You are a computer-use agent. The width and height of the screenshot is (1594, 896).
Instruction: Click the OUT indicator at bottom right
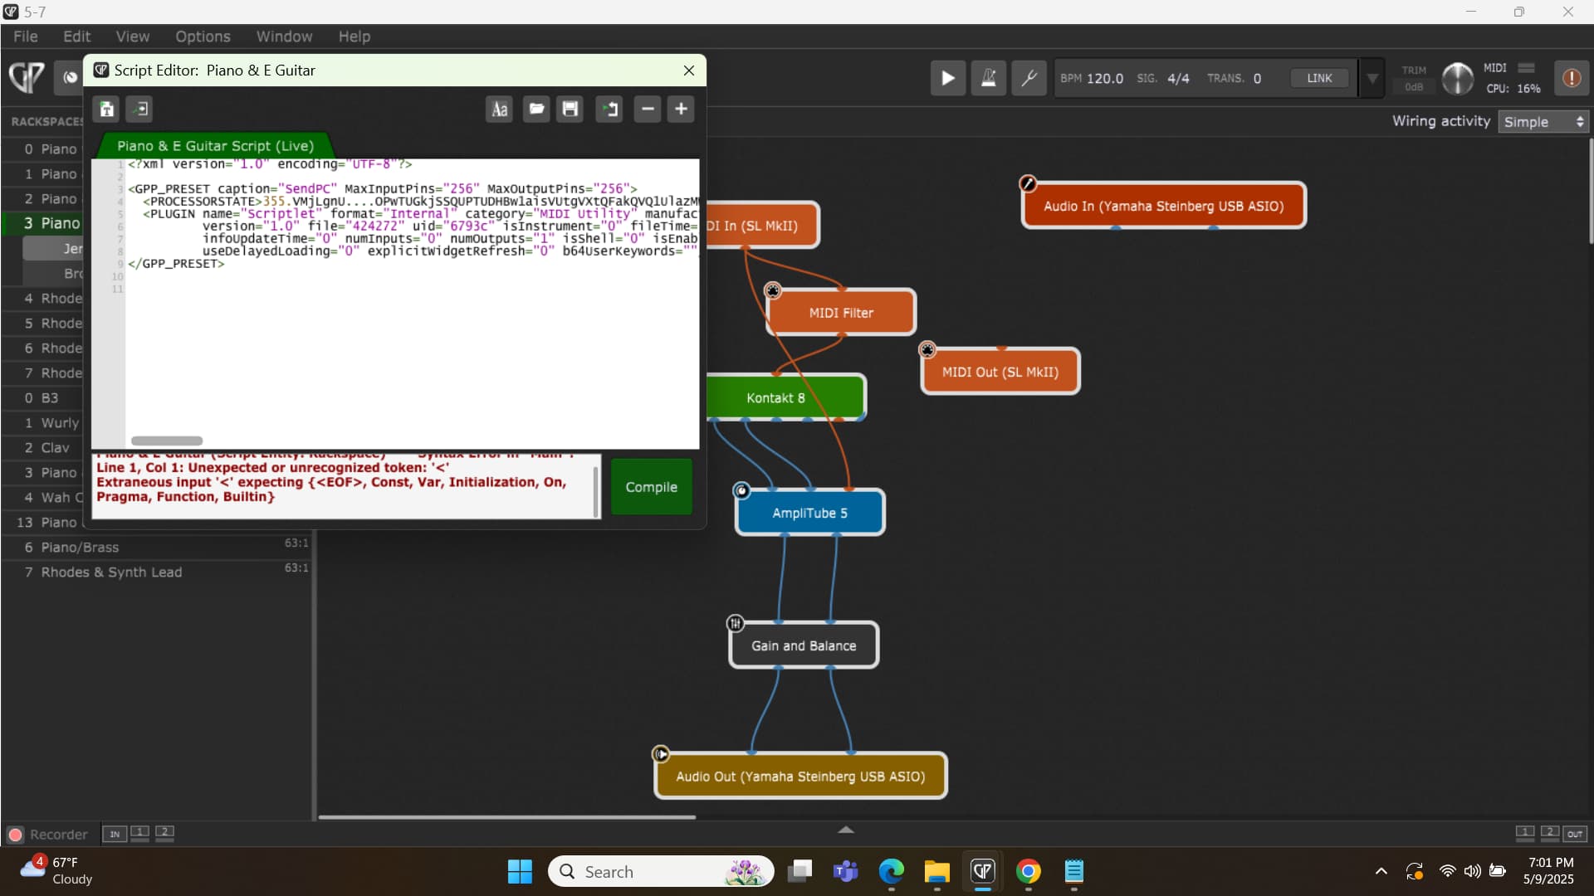1575,834
